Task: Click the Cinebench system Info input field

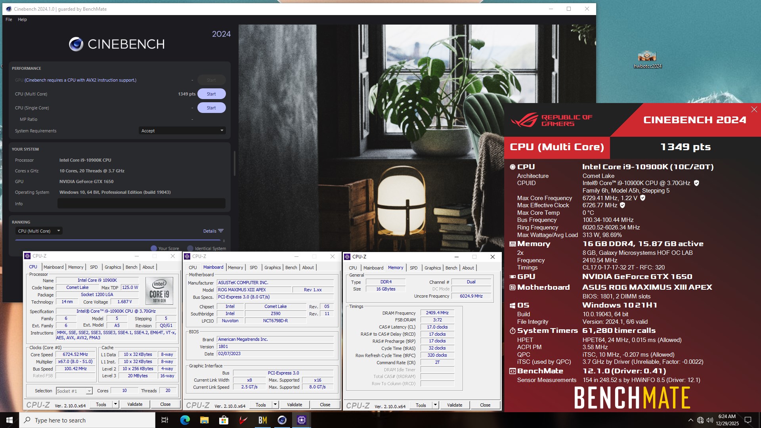Action: [141, 204]
